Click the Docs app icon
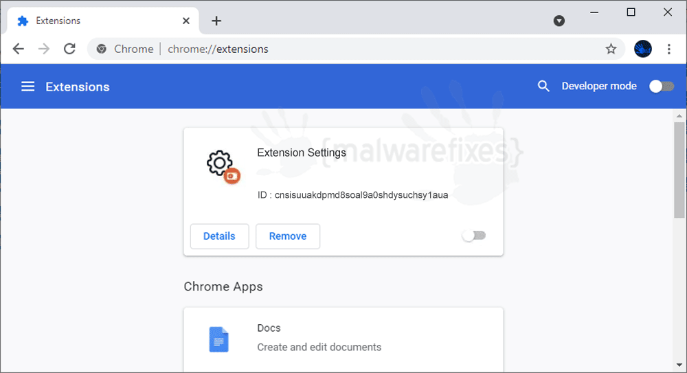 [x=218, y=340]
